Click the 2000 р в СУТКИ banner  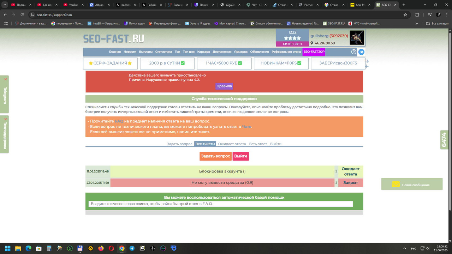[x=167, y=63]
